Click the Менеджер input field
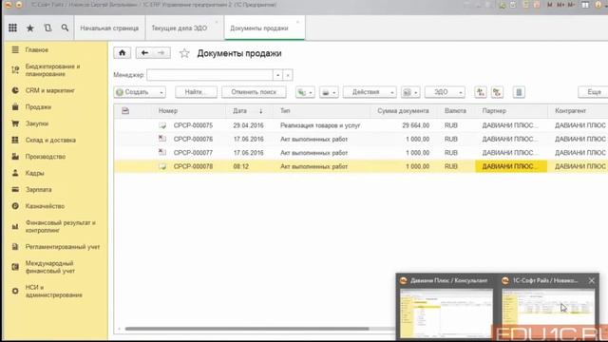Viewport: 608px width, 342px height. 210,75
